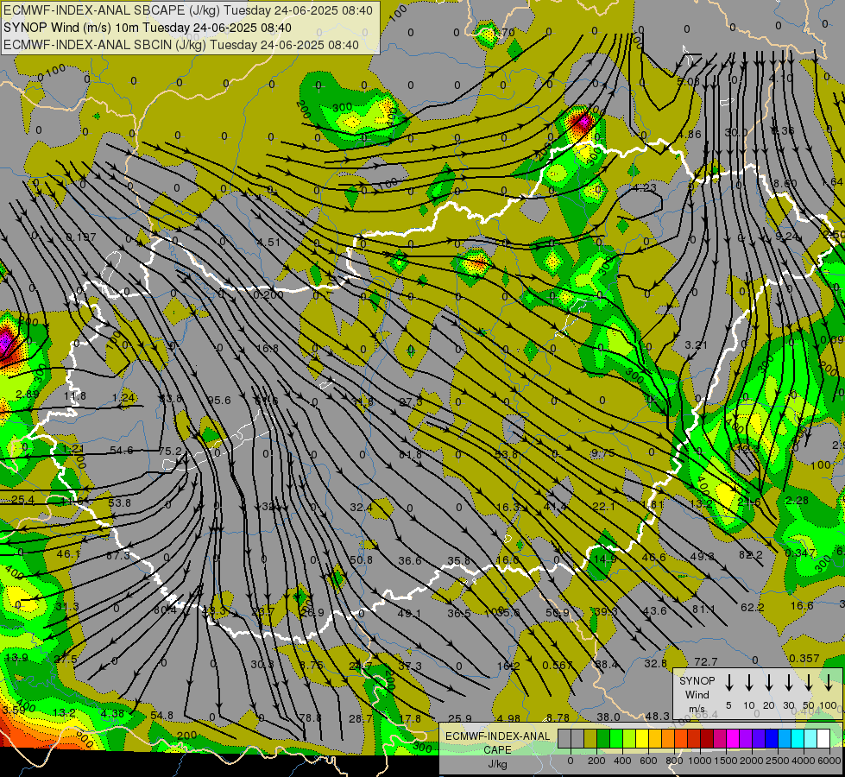This screenshot has height=777, width=845.
Task: Click the '27.5' value on the map
Action: tap(66, 660)
